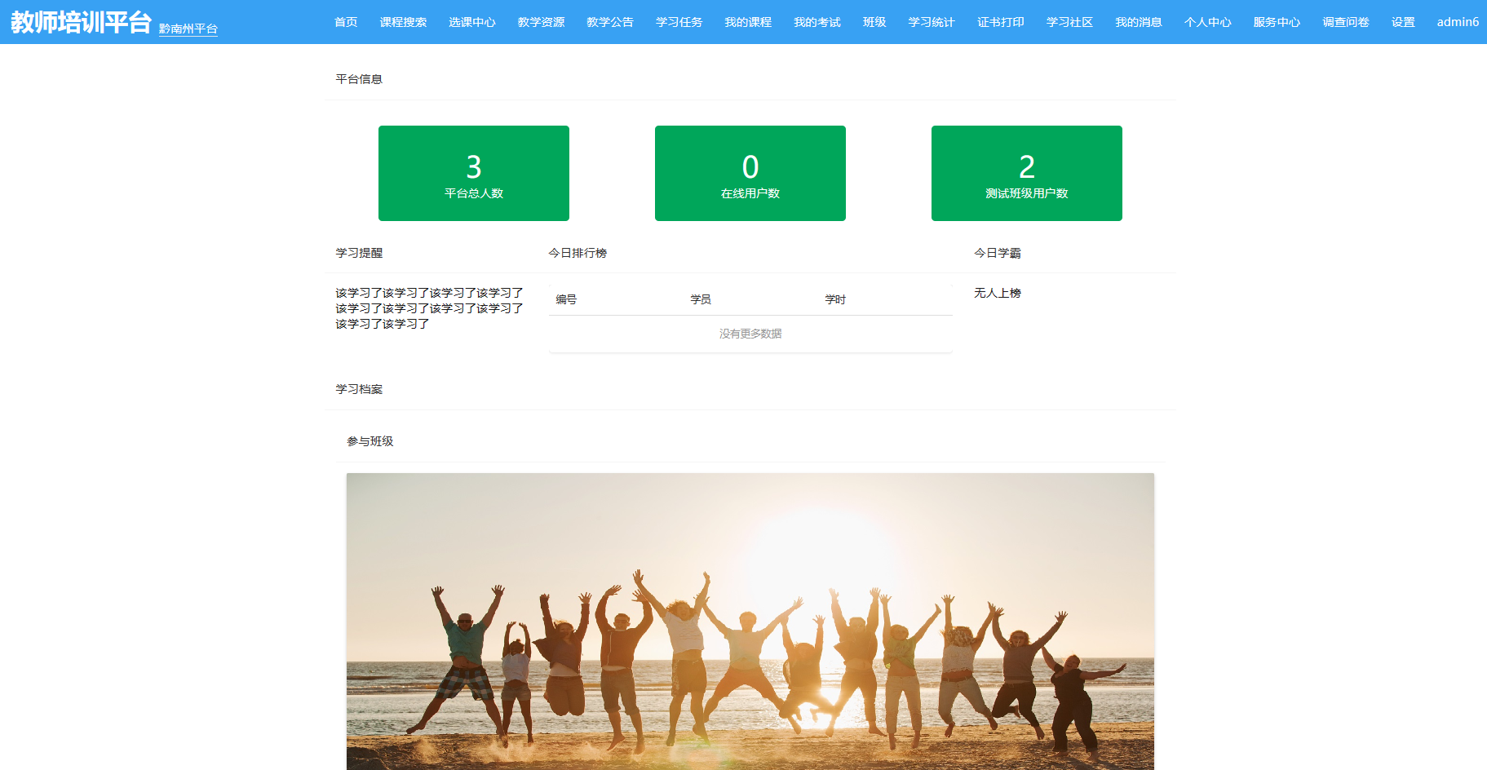The image size is (1487, 770).
Task: Click the 参与班级 heading
Action: point(370,441)
